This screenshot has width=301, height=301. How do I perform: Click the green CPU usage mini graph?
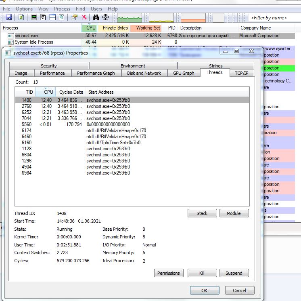[x=129, y=18]
